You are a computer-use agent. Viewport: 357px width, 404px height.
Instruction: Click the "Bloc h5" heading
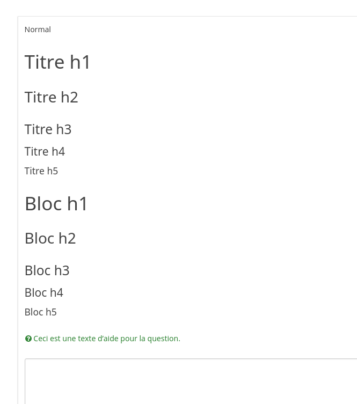pyautogui.click(x=41, y=312)
